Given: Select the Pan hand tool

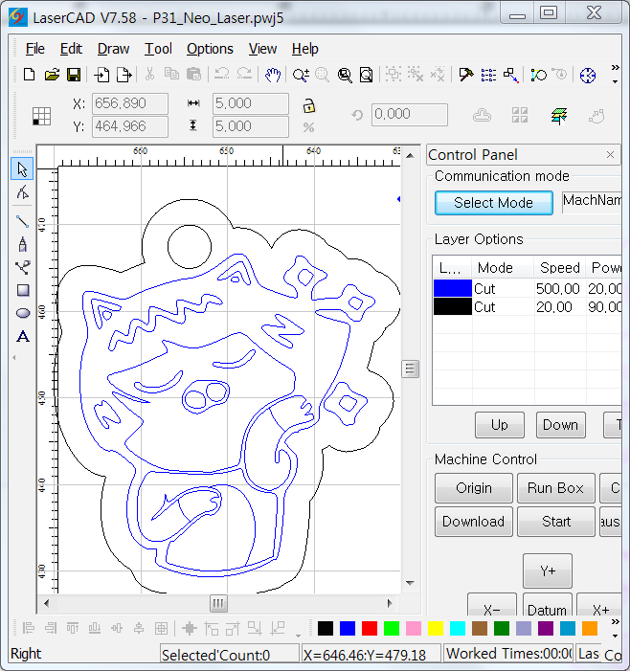Looking at the screenshot, I should point(273,75).
